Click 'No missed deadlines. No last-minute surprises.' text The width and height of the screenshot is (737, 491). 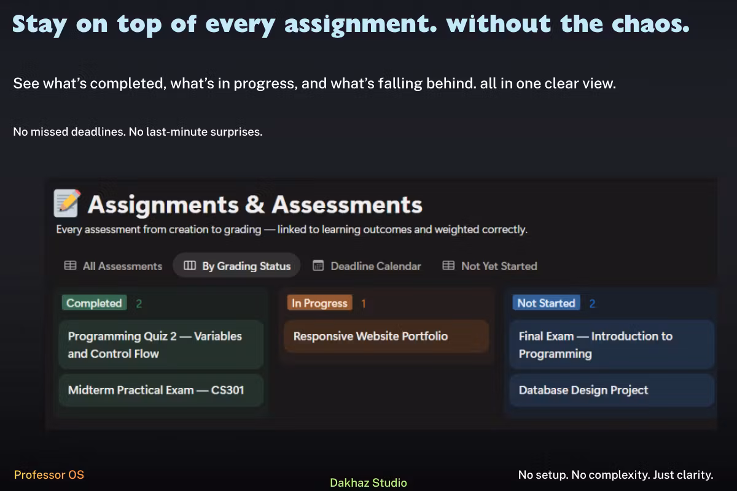138,132
